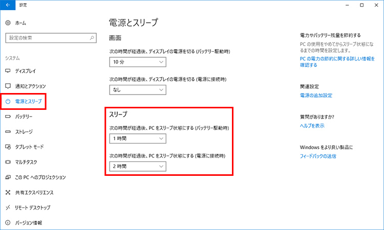This screenshot has width=384, height=230.
Task: Open screen-off dropdown for battery (10 分)
Action: (x=138, y=62)
